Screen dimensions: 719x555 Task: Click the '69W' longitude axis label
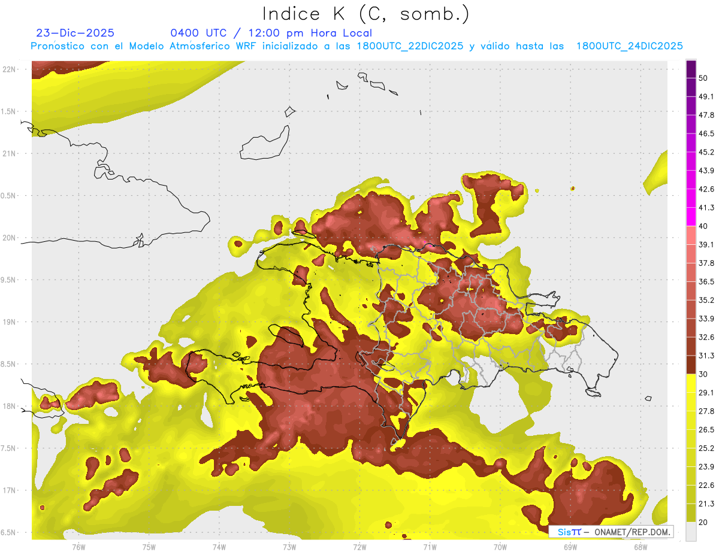[570, 547]
